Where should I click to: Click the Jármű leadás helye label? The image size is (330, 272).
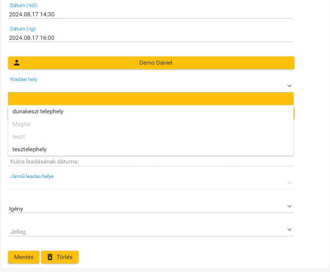[x=32, y=176]
